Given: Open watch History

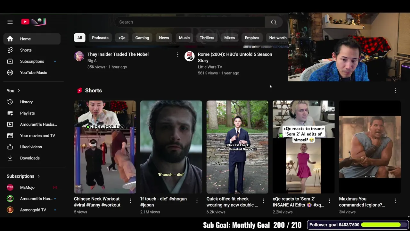Looking at the screenshot, I should coord(32,102).
